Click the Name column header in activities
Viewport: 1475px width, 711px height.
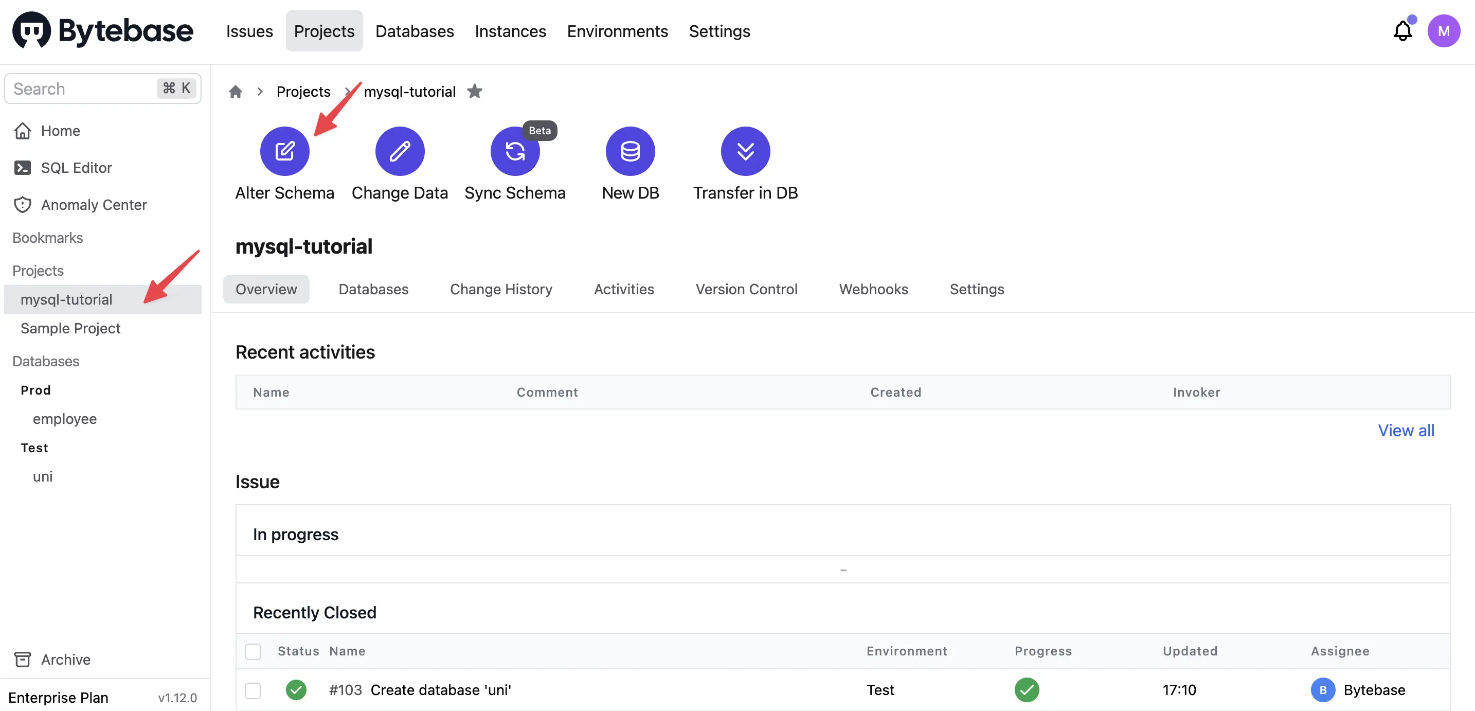pyautogui.click(x=271, y=393)
